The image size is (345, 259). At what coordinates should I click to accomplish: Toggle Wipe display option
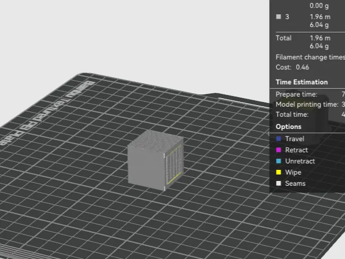(293, 172)
